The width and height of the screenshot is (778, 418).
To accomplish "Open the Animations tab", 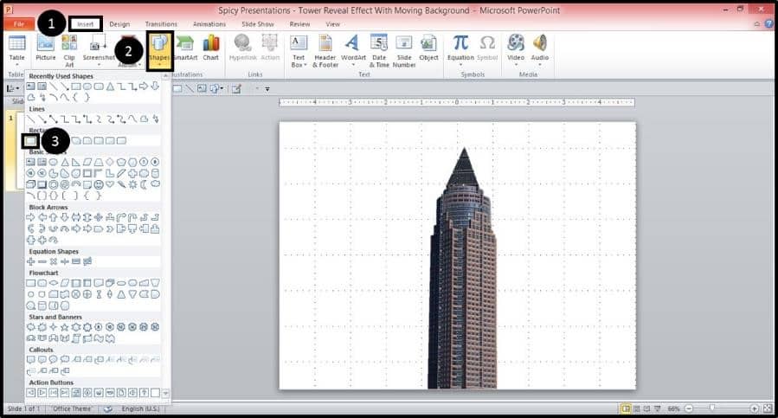I will (209, 24).
